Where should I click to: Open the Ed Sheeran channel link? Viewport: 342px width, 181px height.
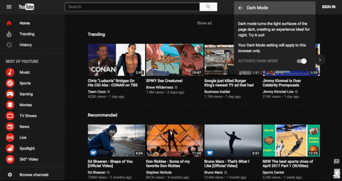(x=97, y=173)
